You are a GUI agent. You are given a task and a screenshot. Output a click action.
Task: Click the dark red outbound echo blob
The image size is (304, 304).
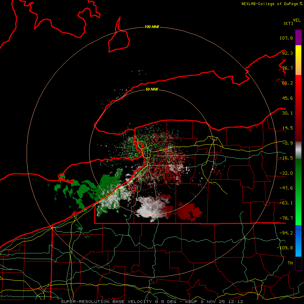click(x=189, y=212)
